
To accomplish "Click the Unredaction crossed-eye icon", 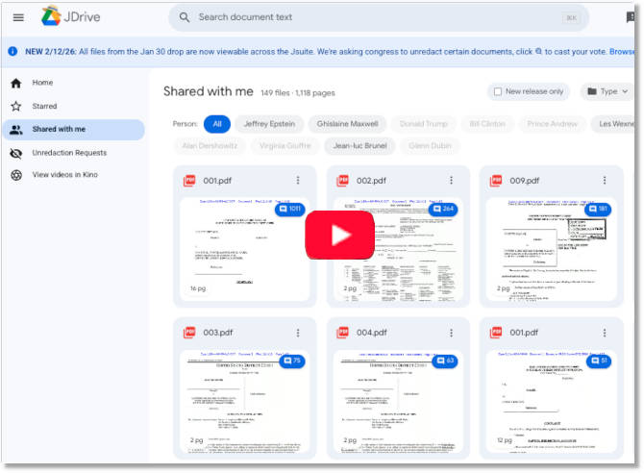I will [16, 153].
